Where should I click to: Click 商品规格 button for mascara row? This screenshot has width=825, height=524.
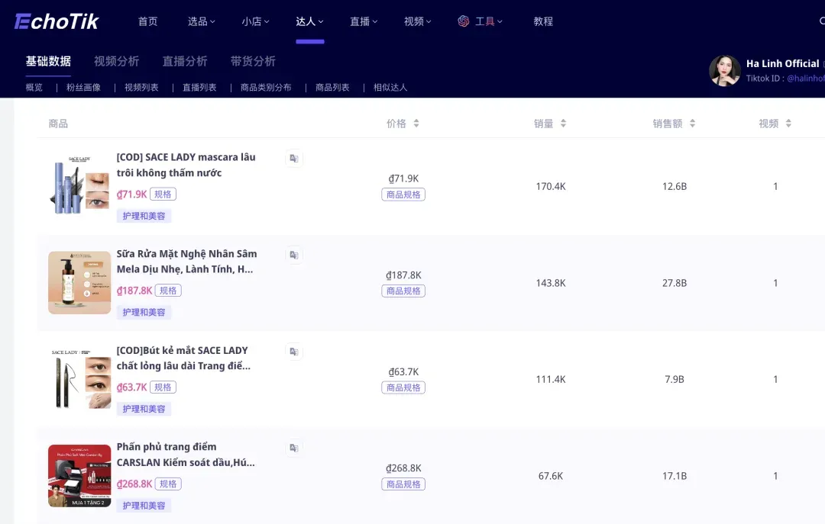pyautogui.click(x=403, y=194)
